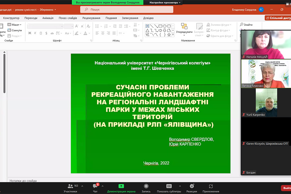Switch to the Анімація ribbon tab
The width and height of the screenshot is (291, 194).
tap(48, 18)
